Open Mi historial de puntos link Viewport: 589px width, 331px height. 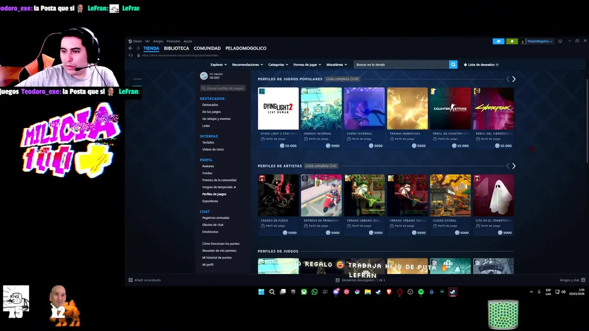click(x=217, y=257)
